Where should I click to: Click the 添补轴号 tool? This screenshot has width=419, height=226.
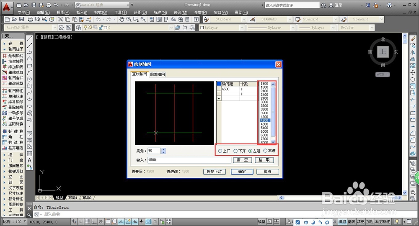[x=13, y=102]
